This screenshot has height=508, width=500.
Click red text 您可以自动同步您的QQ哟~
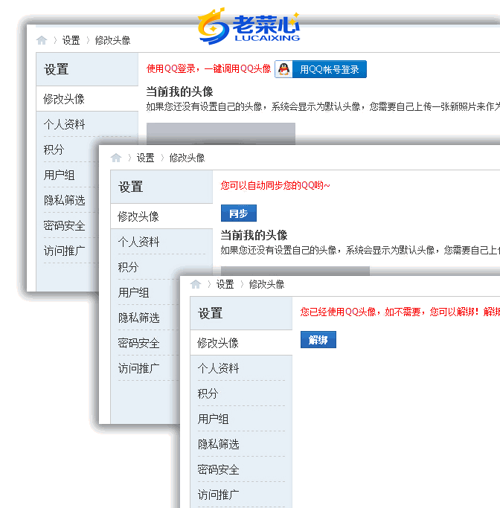[275, 185]
